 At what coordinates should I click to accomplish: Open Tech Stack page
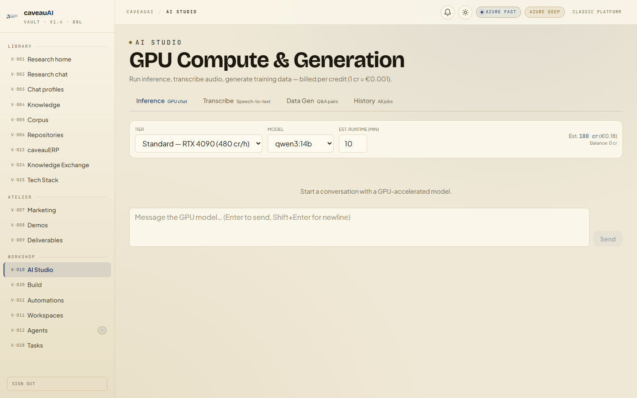pyautogui.click(x=57, y=180)
